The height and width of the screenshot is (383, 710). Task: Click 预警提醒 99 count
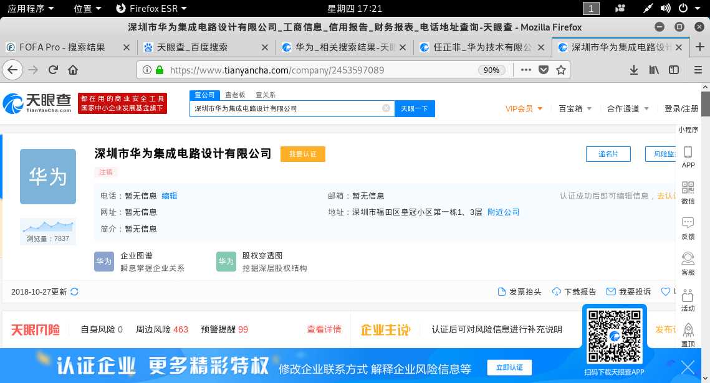224,329
